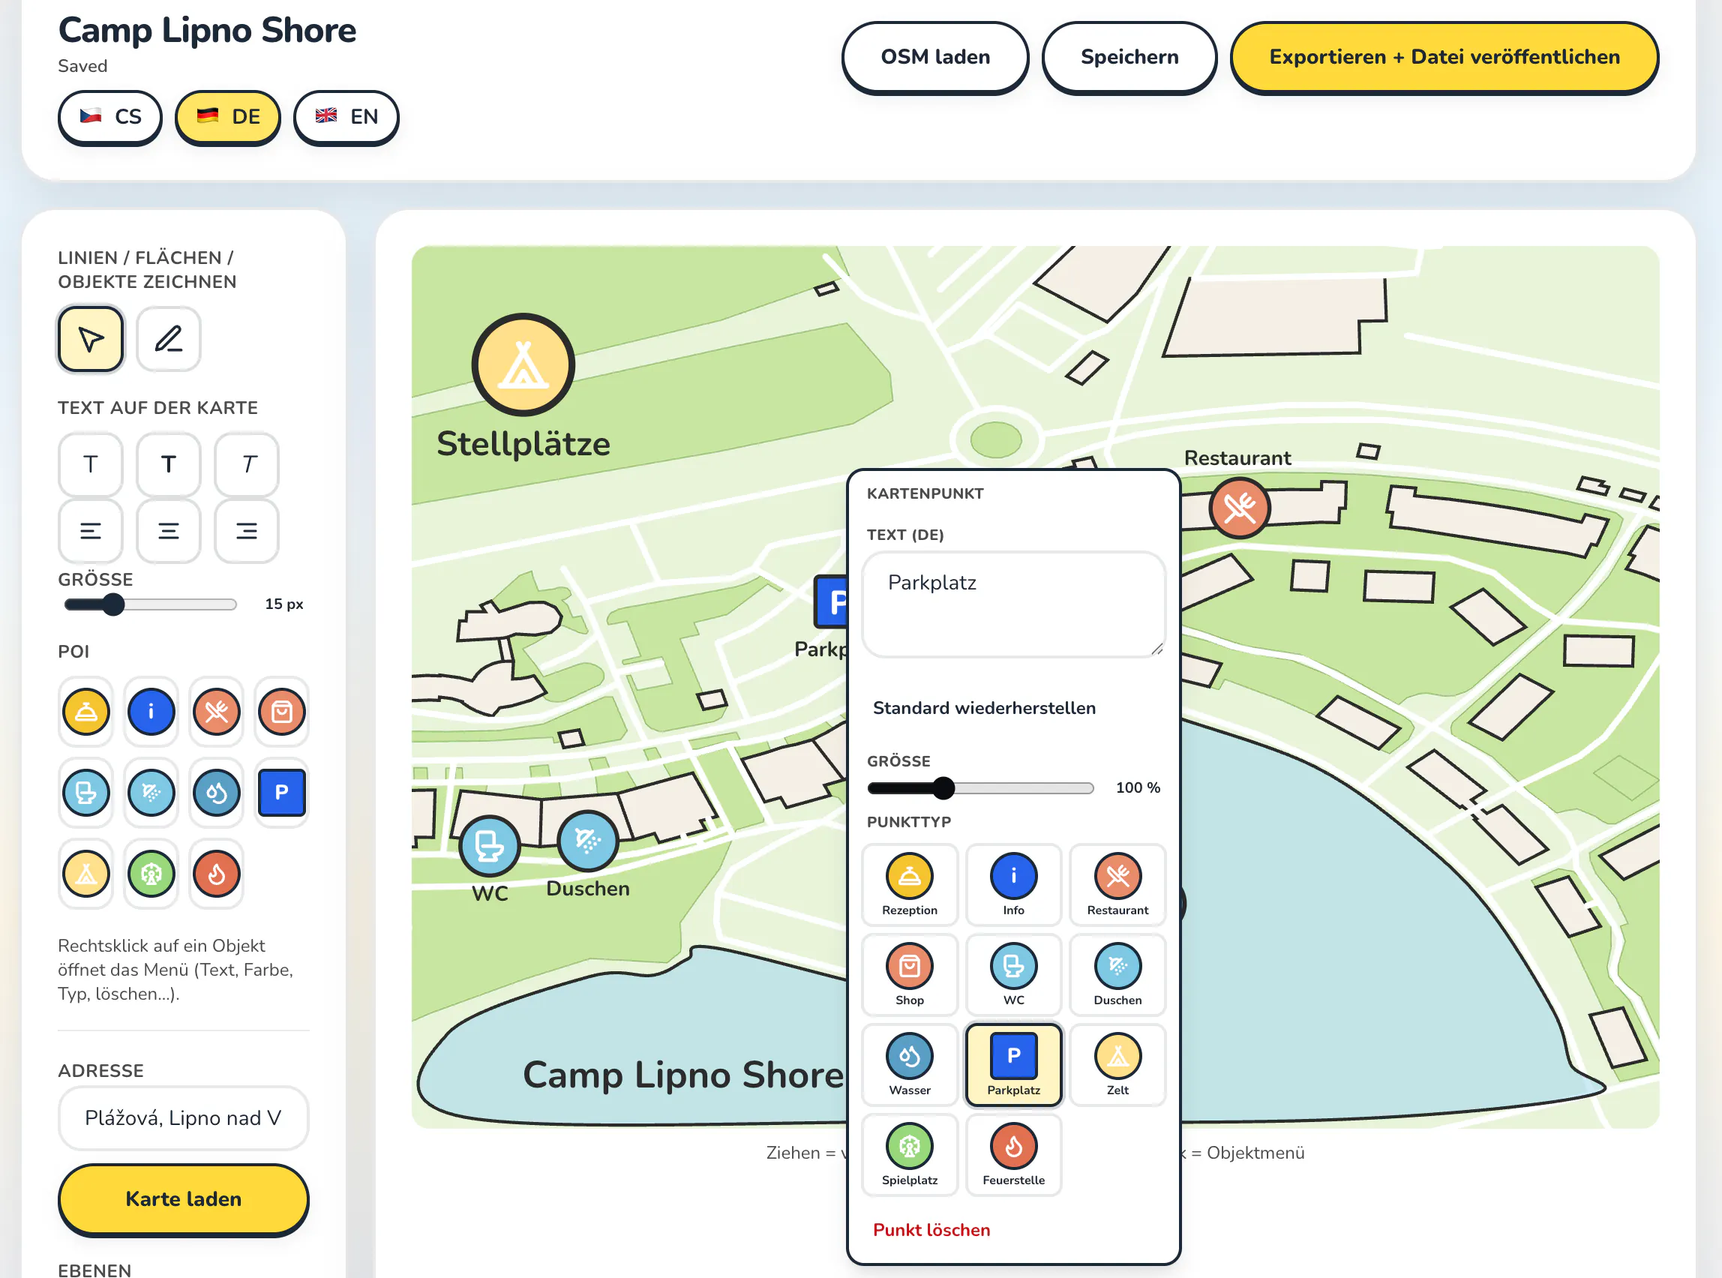Set point type to Wasser
This screenshot has height=1278, width=1722.
[x=910, y=1064]
